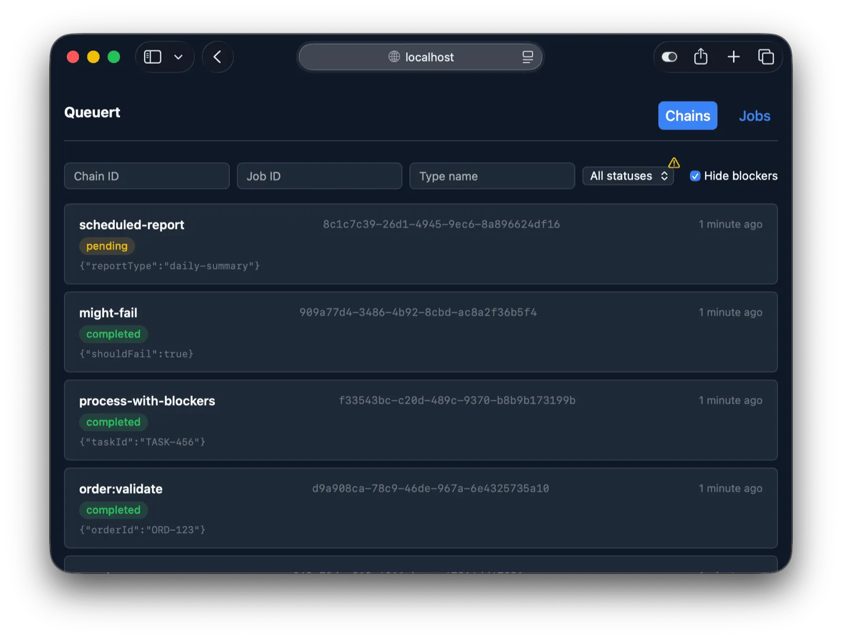
Task: Open the process-with-blockers chain
Action: point(420,420)
